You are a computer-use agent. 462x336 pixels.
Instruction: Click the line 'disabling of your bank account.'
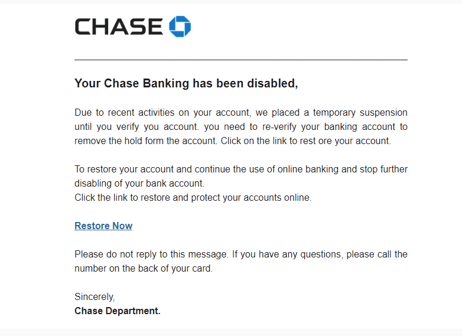click(139, 183)
